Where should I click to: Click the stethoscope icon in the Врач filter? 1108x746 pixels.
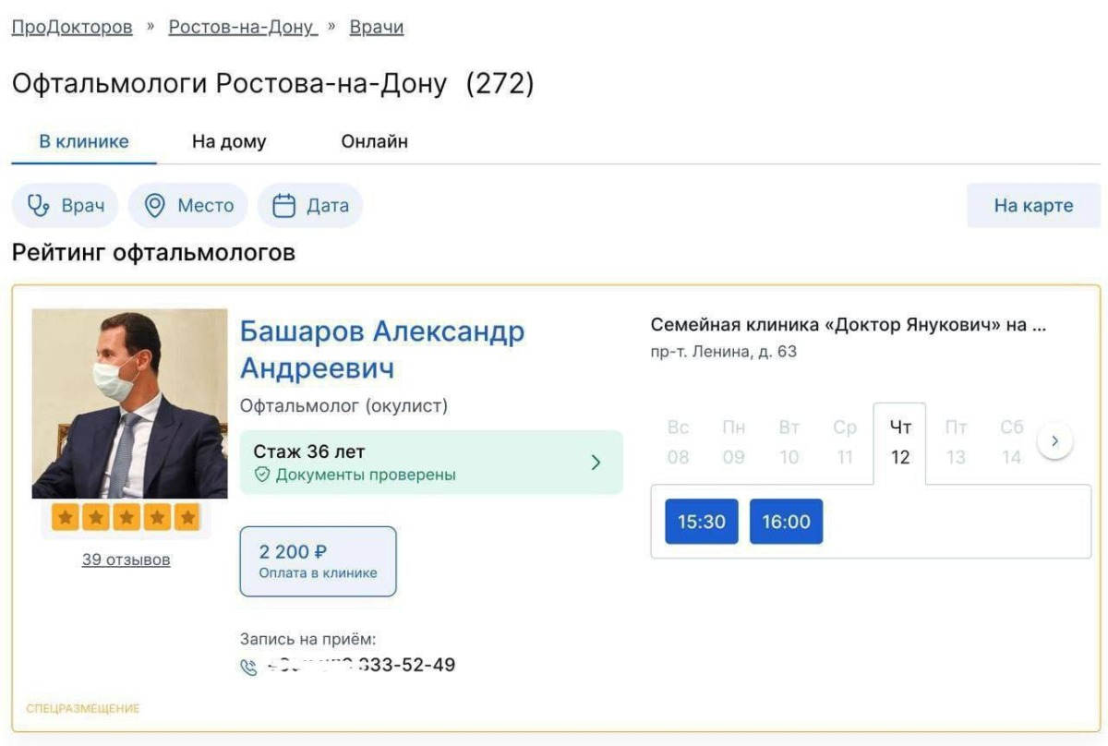tap(39, 205)
